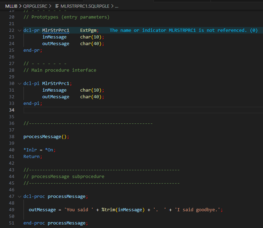Click *Inlr on line 40
The height and width of the screenshot is (228, 263).
(x=30, y=150)
